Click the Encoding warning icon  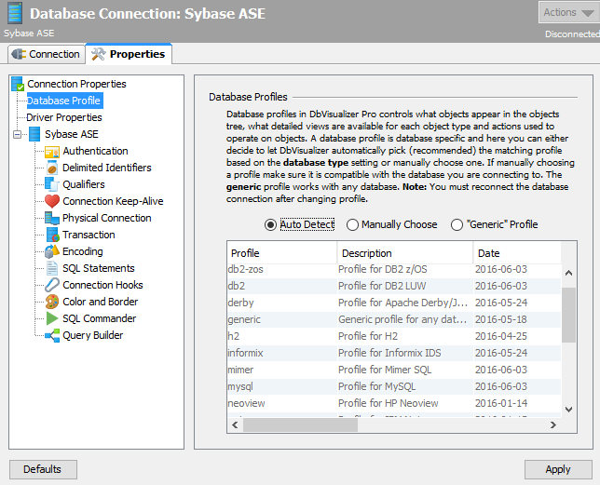(52, 251)
